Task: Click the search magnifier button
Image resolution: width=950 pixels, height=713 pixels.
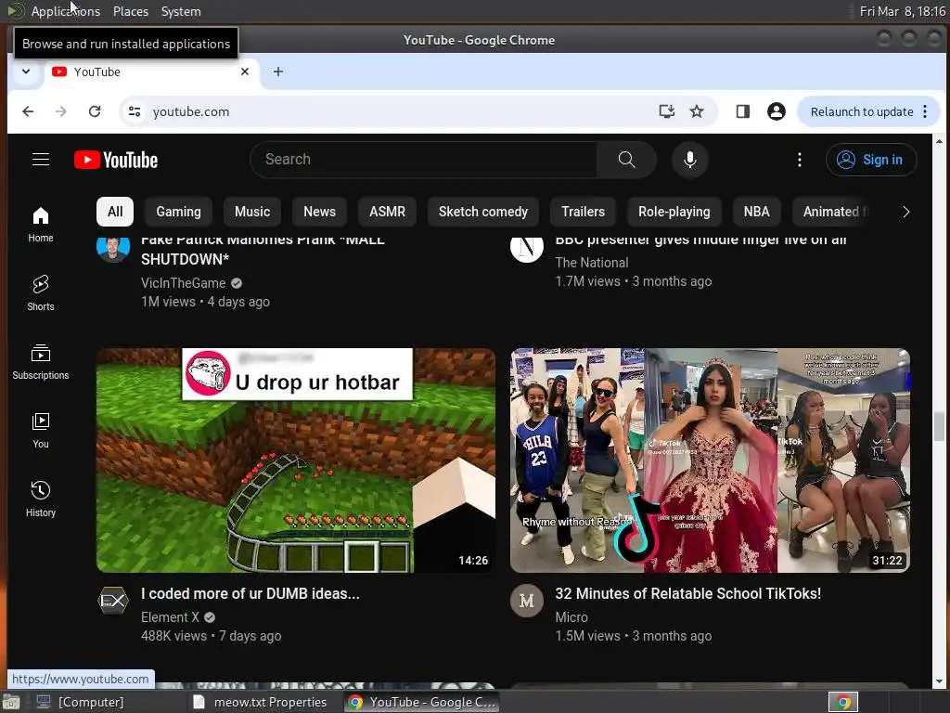Action: [x=626, y=160]
